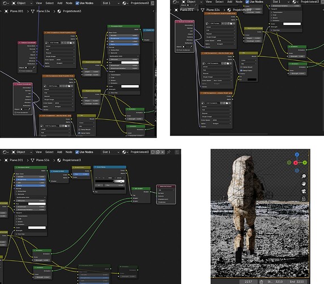Click the lock camera to view icon

pos(304,199)
